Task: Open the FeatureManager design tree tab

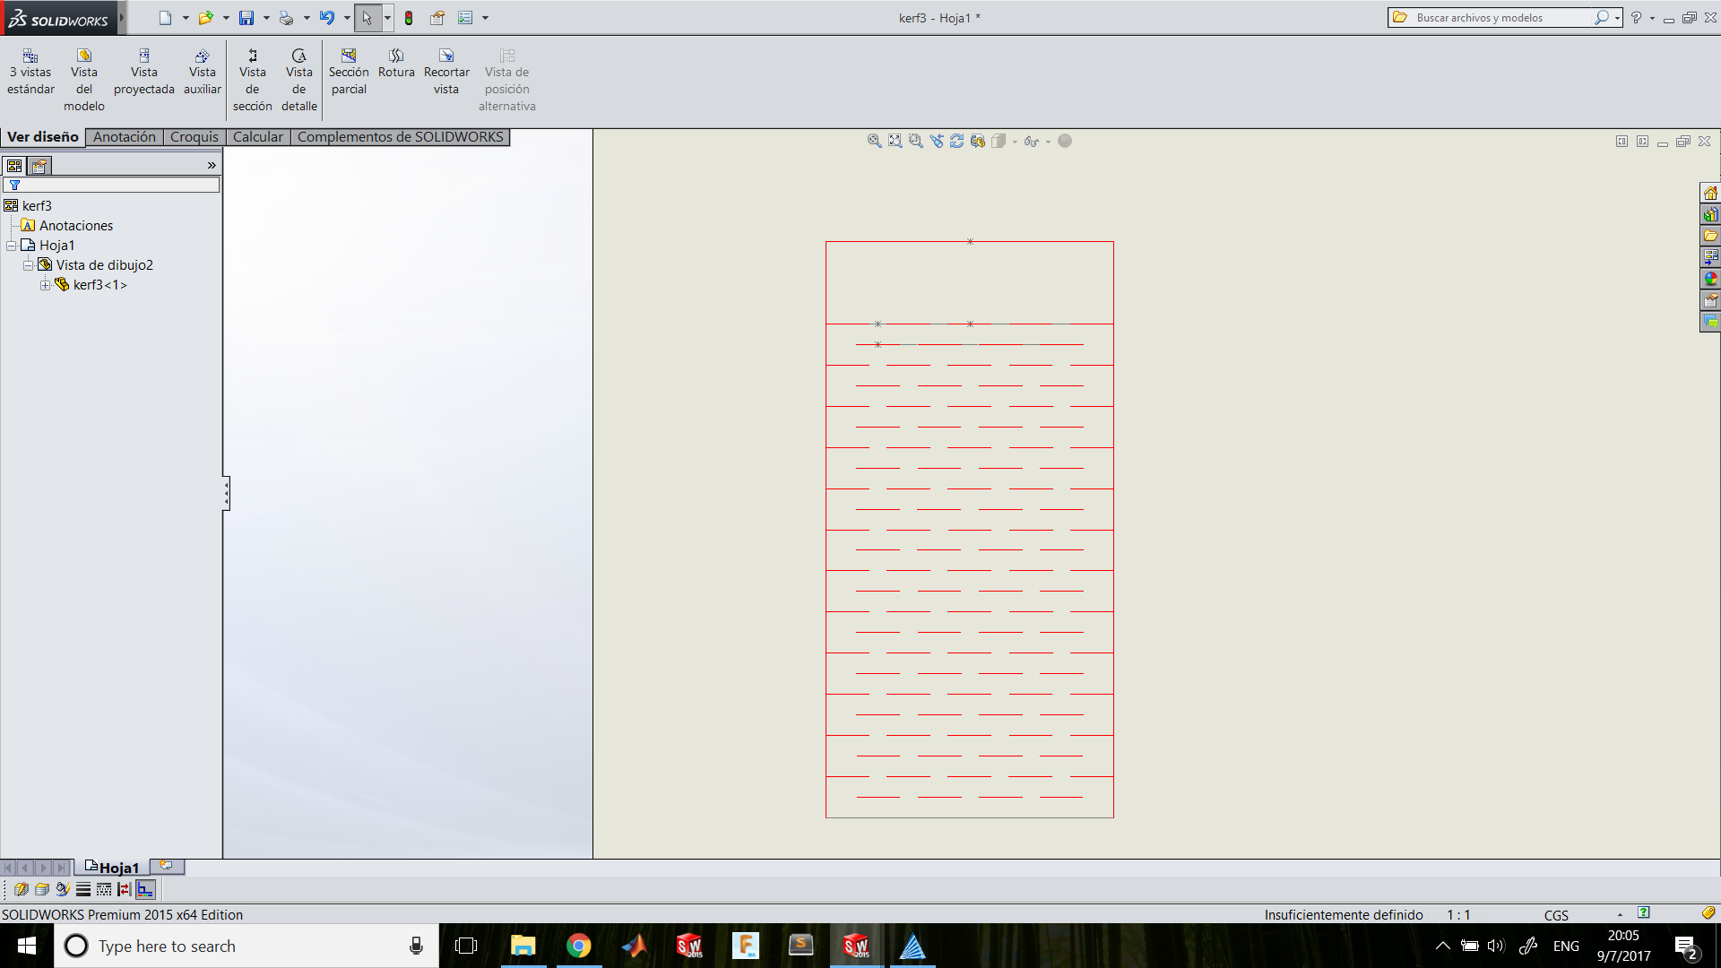Action: [x=14, y=166]
